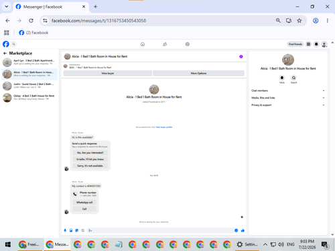The width and height of the screenshot is (335, 251).
Task: Open the Settings window from the taskbar
Action: pos(247,244)
